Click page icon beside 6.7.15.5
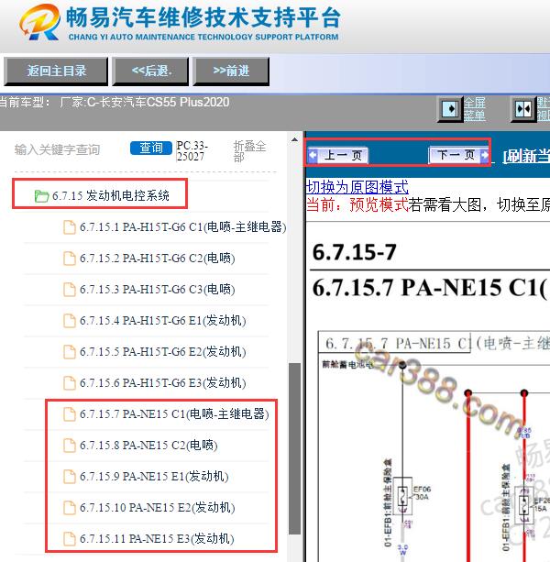Screen dimensions: 550x562 (70, 352)
